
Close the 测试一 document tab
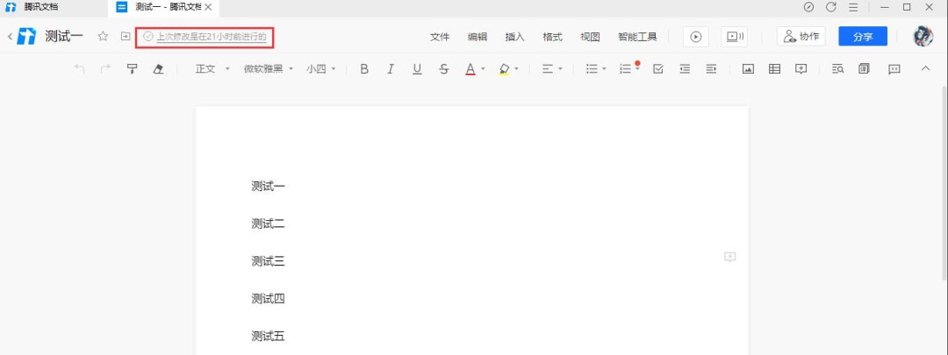[x=209, y=7]
